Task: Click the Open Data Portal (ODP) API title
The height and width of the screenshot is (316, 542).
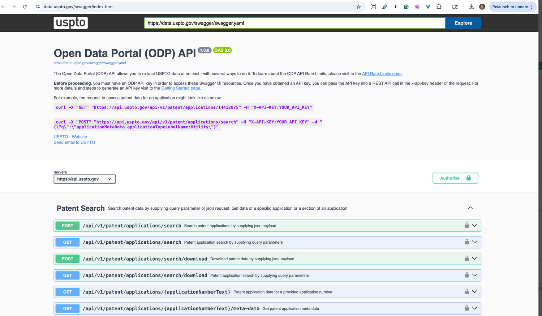Action: click(x=125, y=53)
